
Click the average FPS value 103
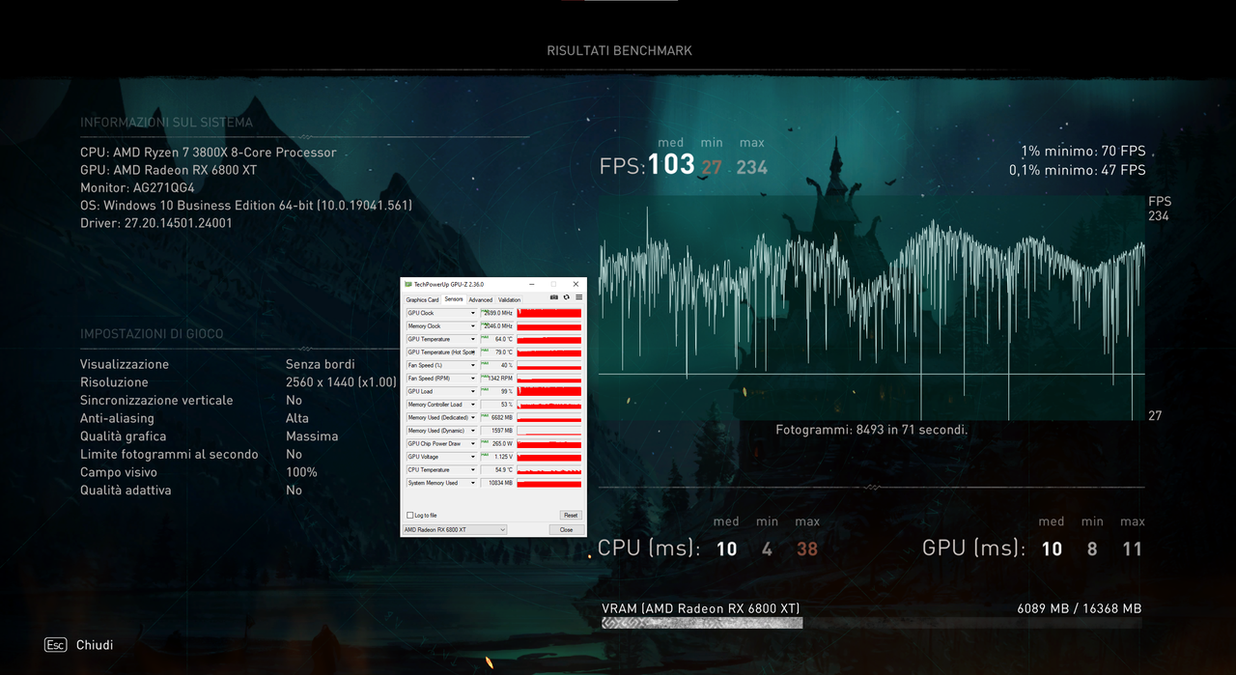[x=671, y=165]
